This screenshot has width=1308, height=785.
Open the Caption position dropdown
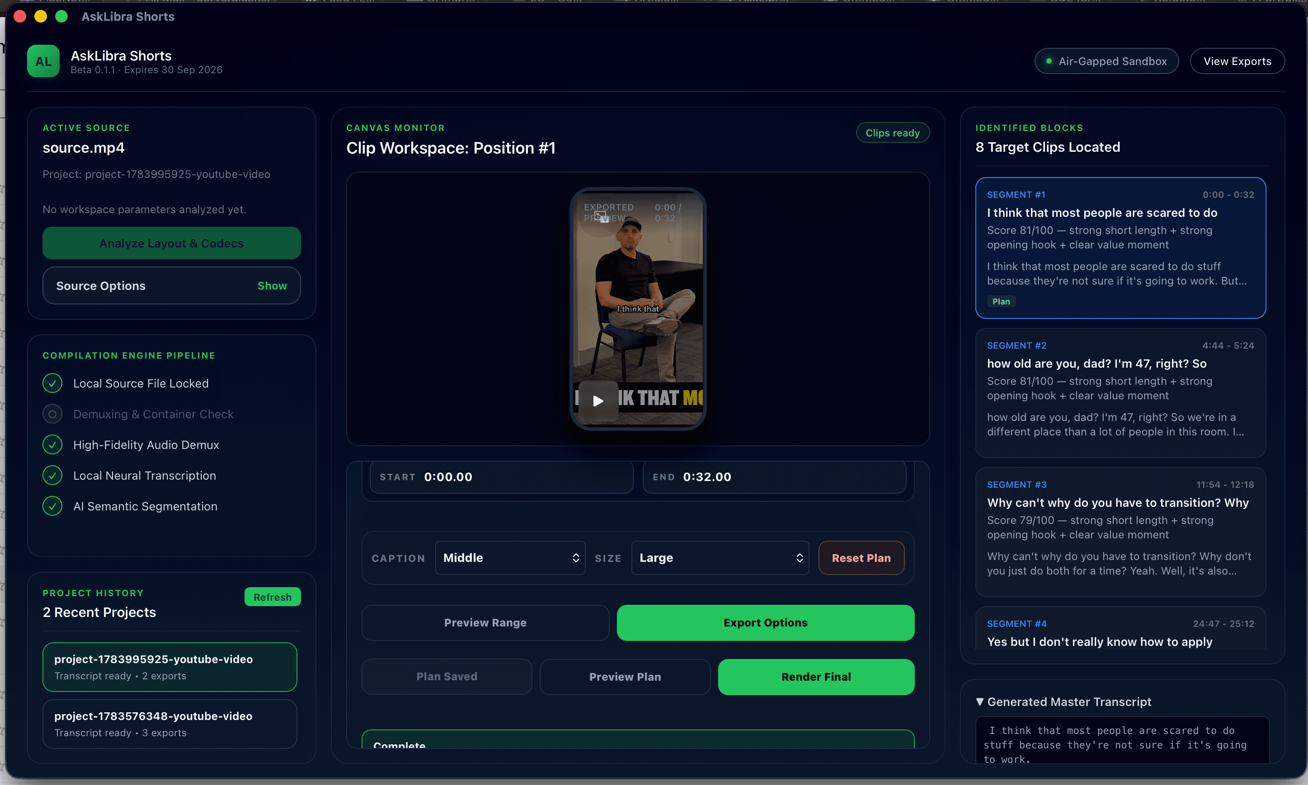510,557
